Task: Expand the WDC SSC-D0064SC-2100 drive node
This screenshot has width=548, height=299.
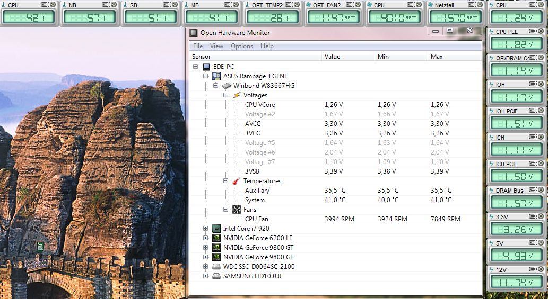Action: click(205, 267)
